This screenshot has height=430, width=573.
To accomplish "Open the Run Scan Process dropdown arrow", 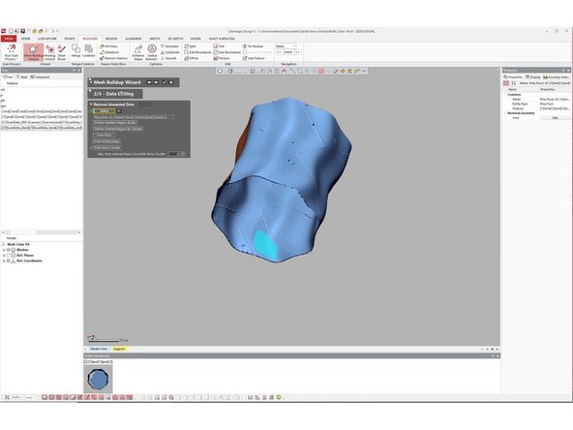I will (16, 59).
